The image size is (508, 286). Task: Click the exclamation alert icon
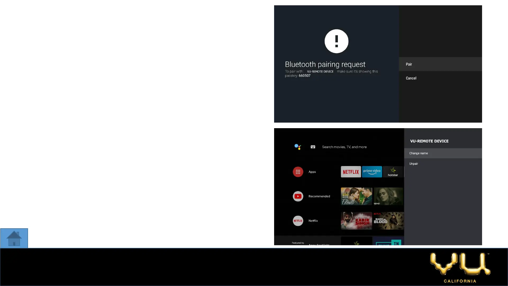tap(336, 41)
